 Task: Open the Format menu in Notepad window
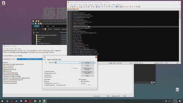tap(11, 49)
